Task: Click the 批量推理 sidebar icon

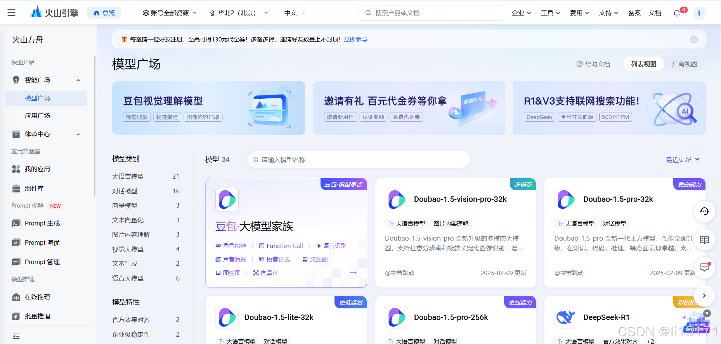Action: coord(16,316)
